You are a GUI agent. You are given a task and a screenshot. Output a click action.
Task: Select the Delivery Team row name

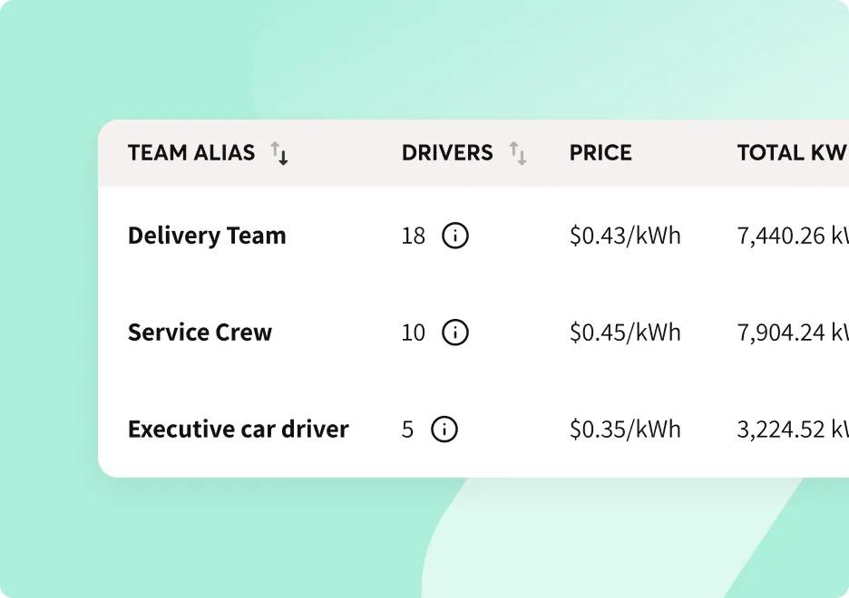[207, 236]
